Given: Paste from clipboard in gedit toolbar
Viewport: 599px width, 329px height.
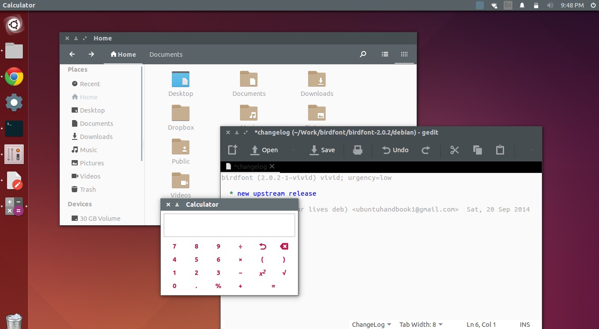Looking at the screenshot, I should [500, 150].
